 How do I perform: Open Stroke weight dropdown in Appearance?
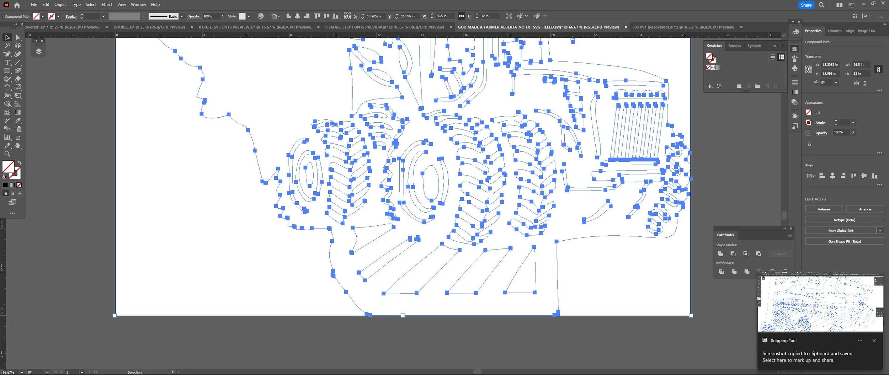pos(853,123)
